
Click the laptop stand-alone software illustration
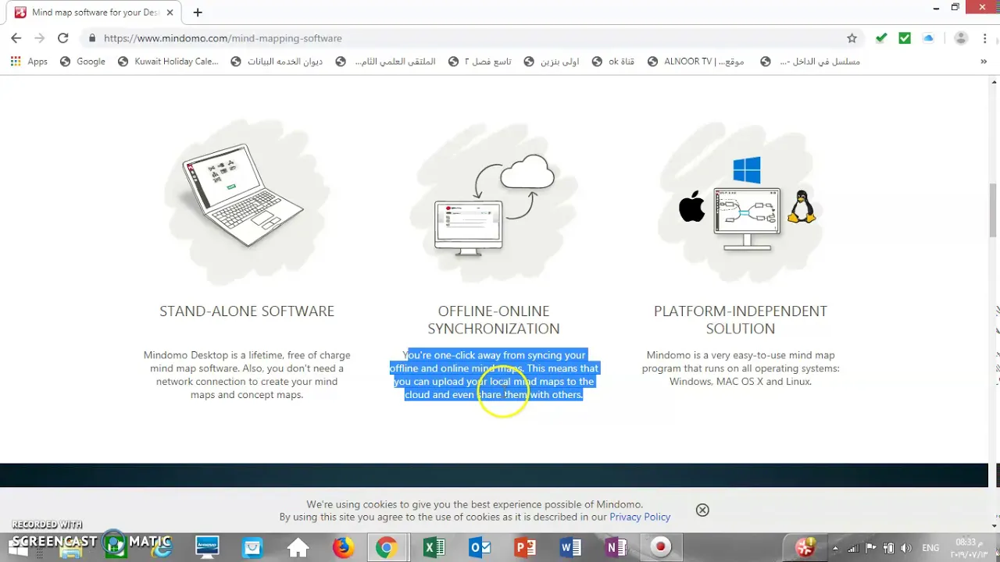(244, 195)
